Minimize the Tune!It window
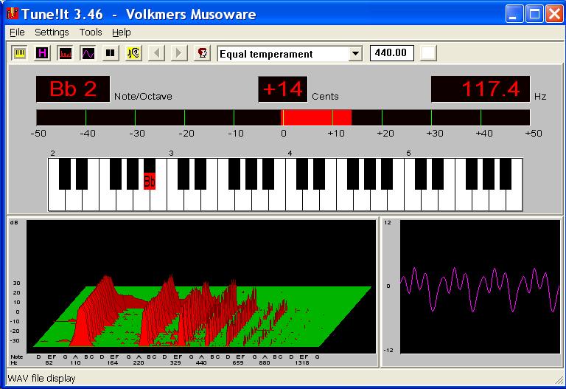 pyautogui.click(x=514, y=14)
